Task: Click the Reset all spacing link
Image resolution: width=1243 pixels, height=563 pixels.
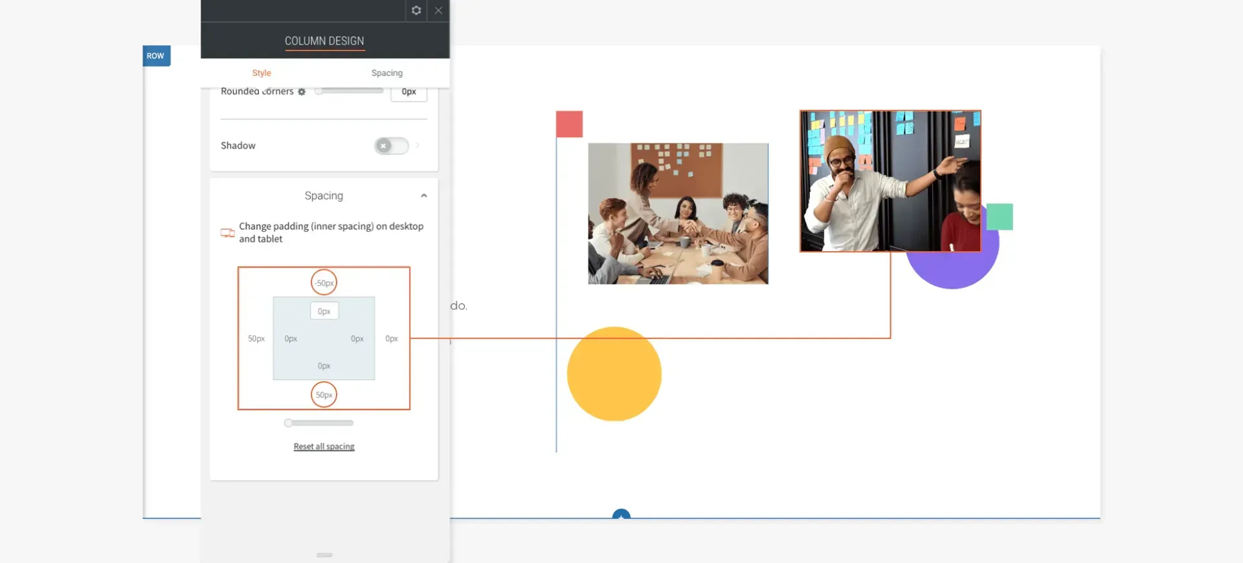Action: [x=324, y=447]
